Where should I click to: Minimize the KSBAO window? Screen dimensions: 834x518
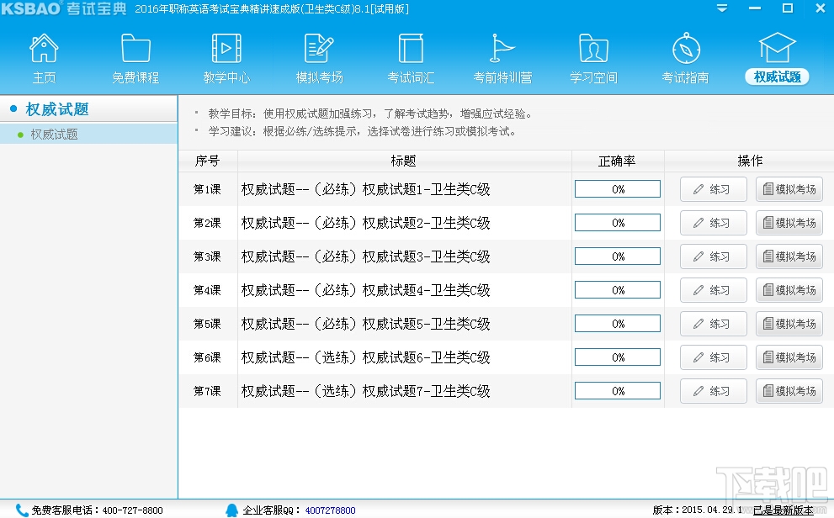point(755,8)
